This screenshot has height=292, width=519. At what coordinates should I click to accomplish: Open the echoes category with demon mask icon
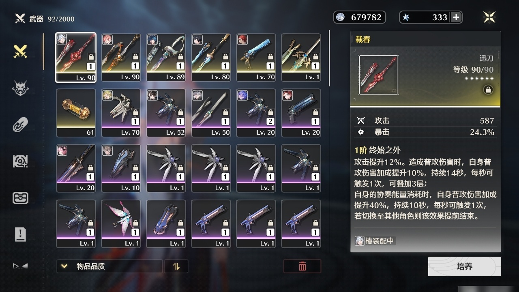(x=20, y=88)
